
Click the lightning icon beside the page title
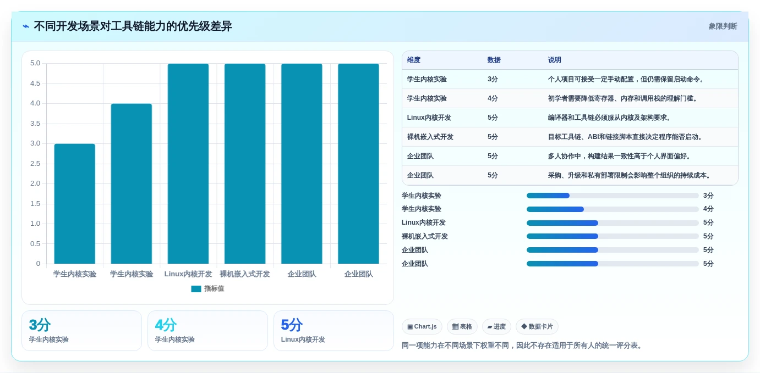(x=26, y=26)
